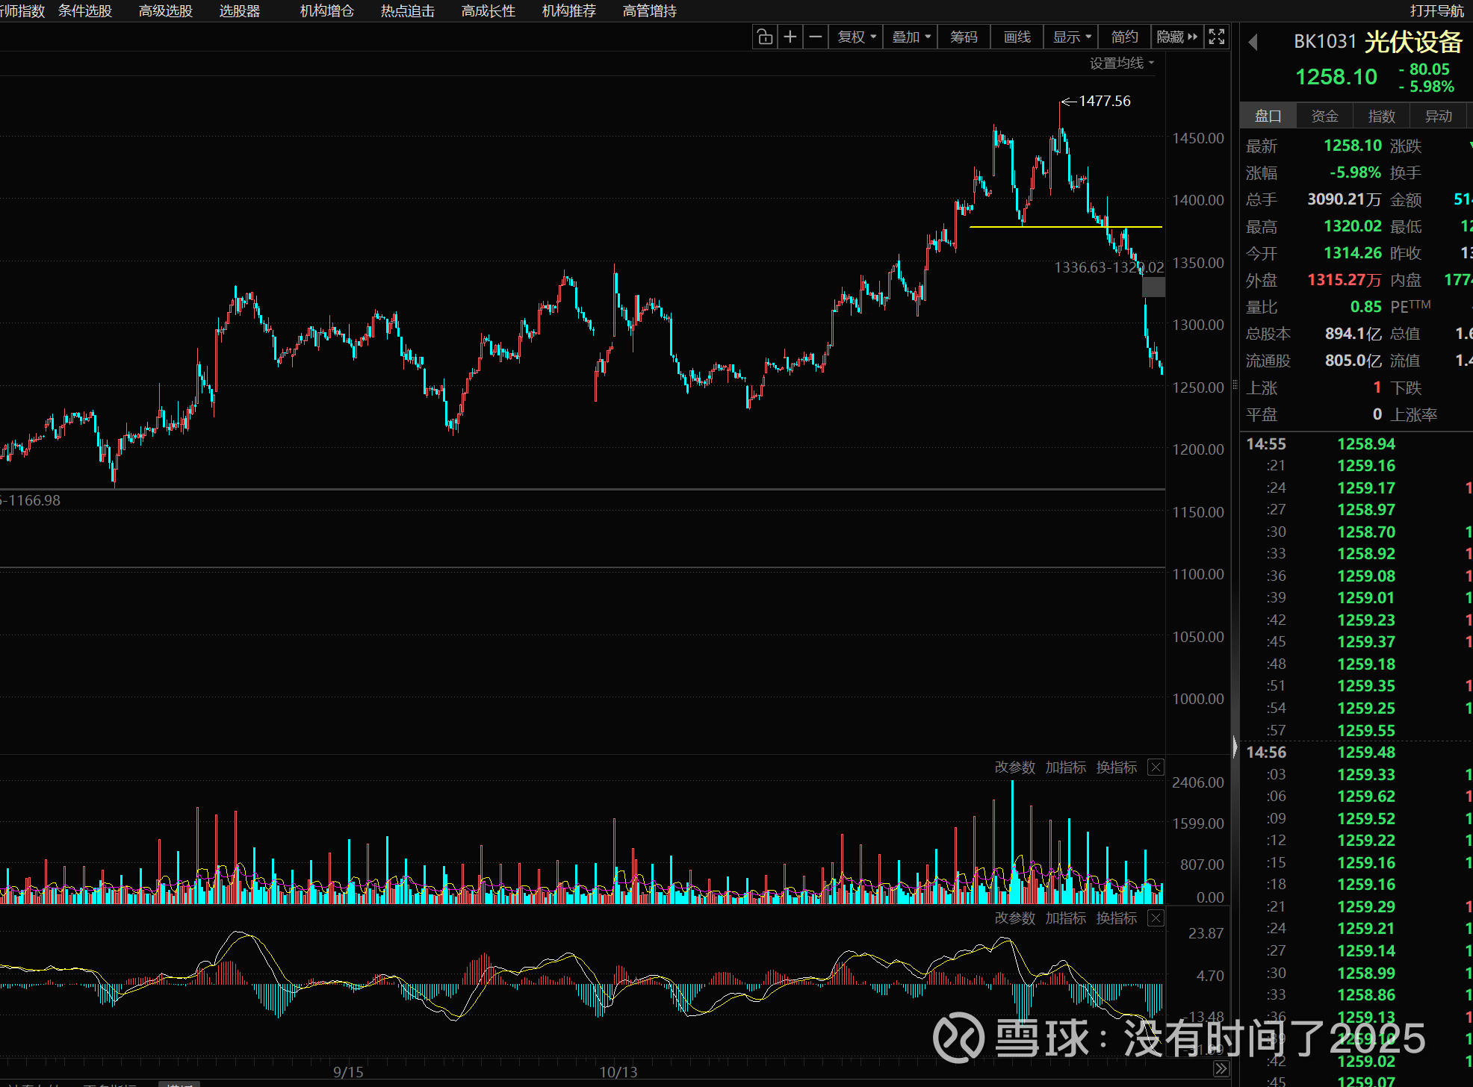Click 换指标 on MACD panel
Screen dimensions: 1473x1087
coord(1116,918)
